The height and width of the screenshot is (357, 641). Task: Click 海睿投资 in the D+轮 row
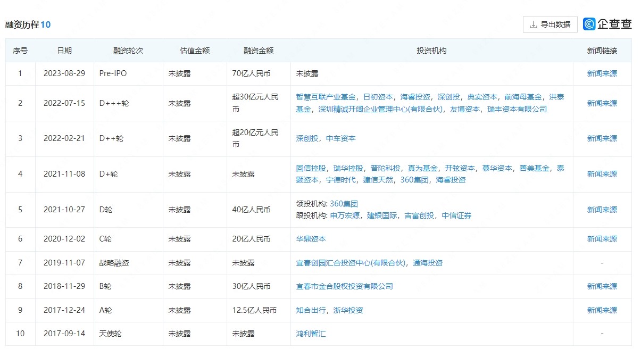point(451,180)
